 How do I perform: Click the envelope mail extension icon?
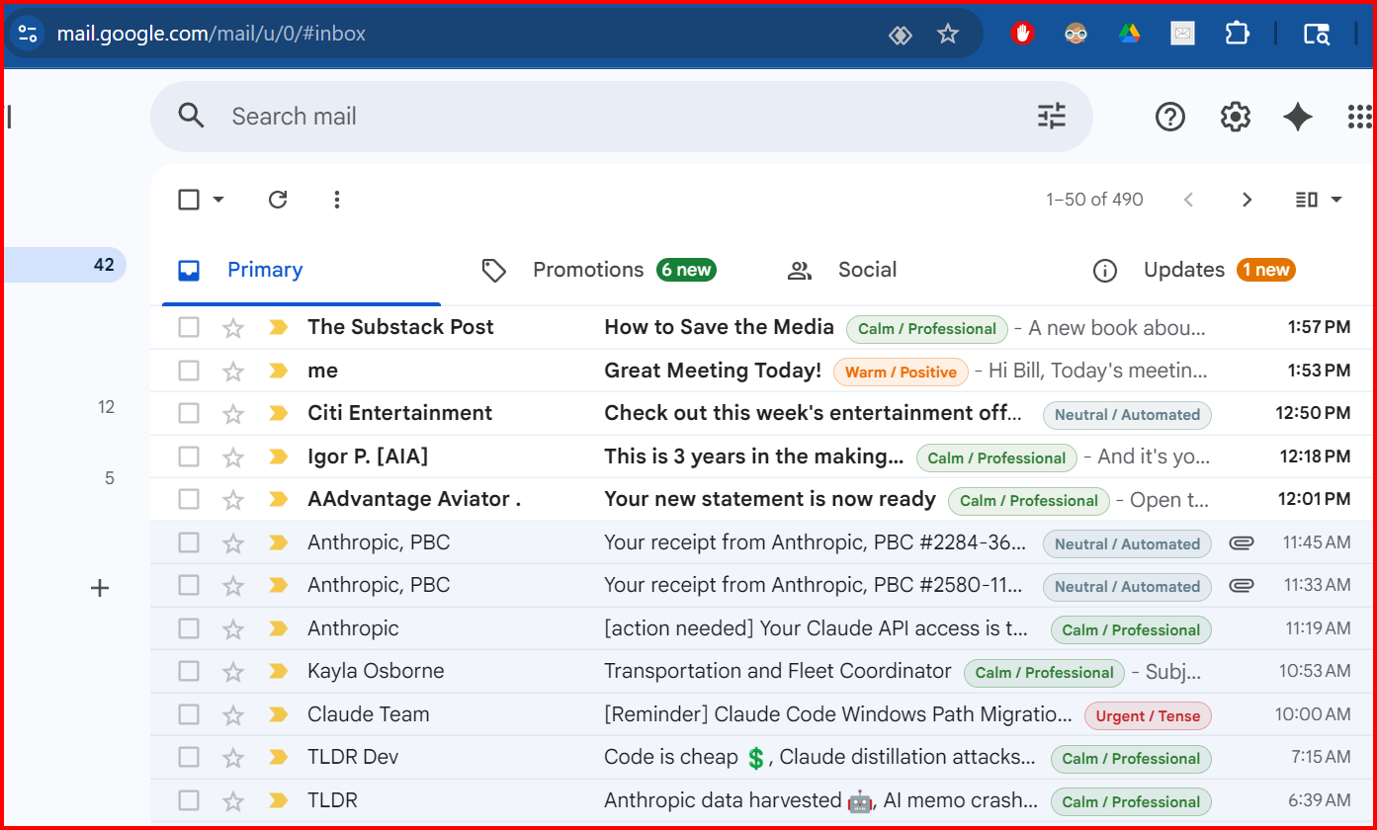[x=1182, y=34]
